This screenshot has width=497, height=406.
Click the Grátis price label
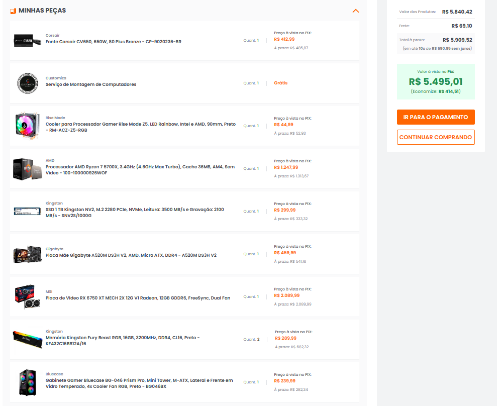[281, 83]
